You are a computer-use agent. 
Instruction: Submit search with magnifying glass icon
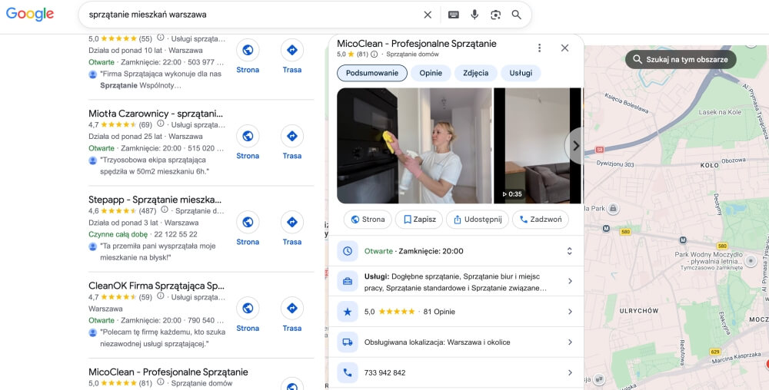click(517, 15)
